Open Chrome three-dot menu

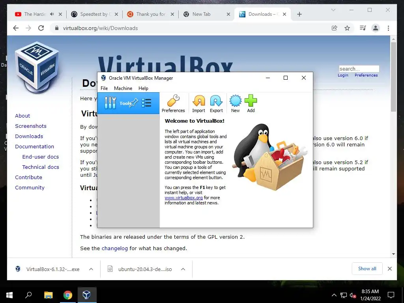pos(388,28)
